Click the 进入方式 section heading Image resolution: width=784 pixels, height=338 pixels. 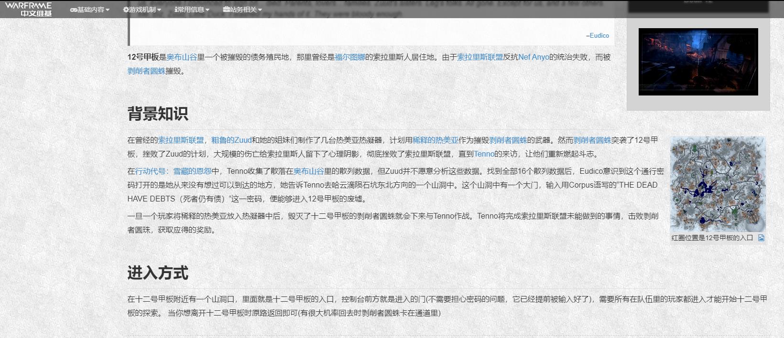(x=158, y=273)
